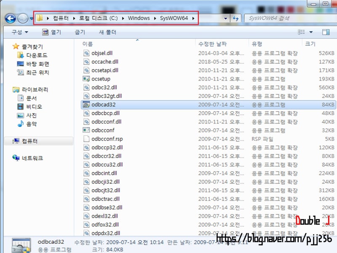Click the folder icon in the address bar
This screenshot has height=253, width=337.
coord(40,18)
